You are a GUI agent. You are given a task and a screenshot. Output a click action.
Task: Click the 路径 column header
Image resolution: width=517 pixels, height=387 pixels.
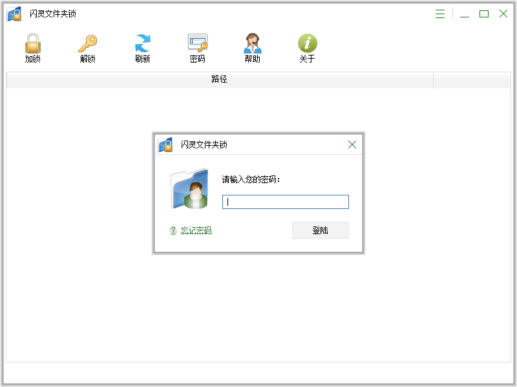point(219,79)
